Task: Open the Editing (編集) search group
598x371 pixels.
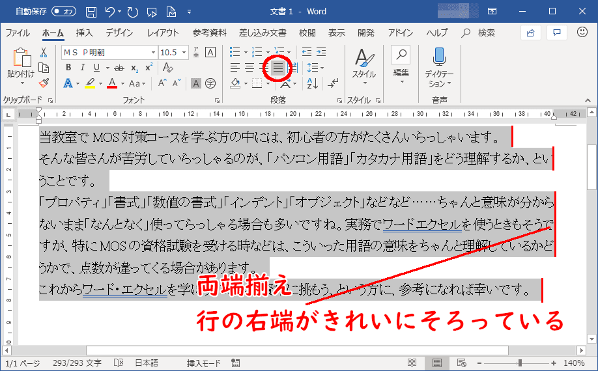Action: pos(401,66)
